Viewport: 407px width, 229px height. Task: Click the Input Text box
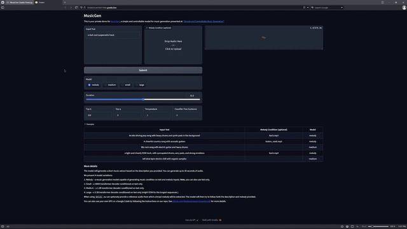113,35
